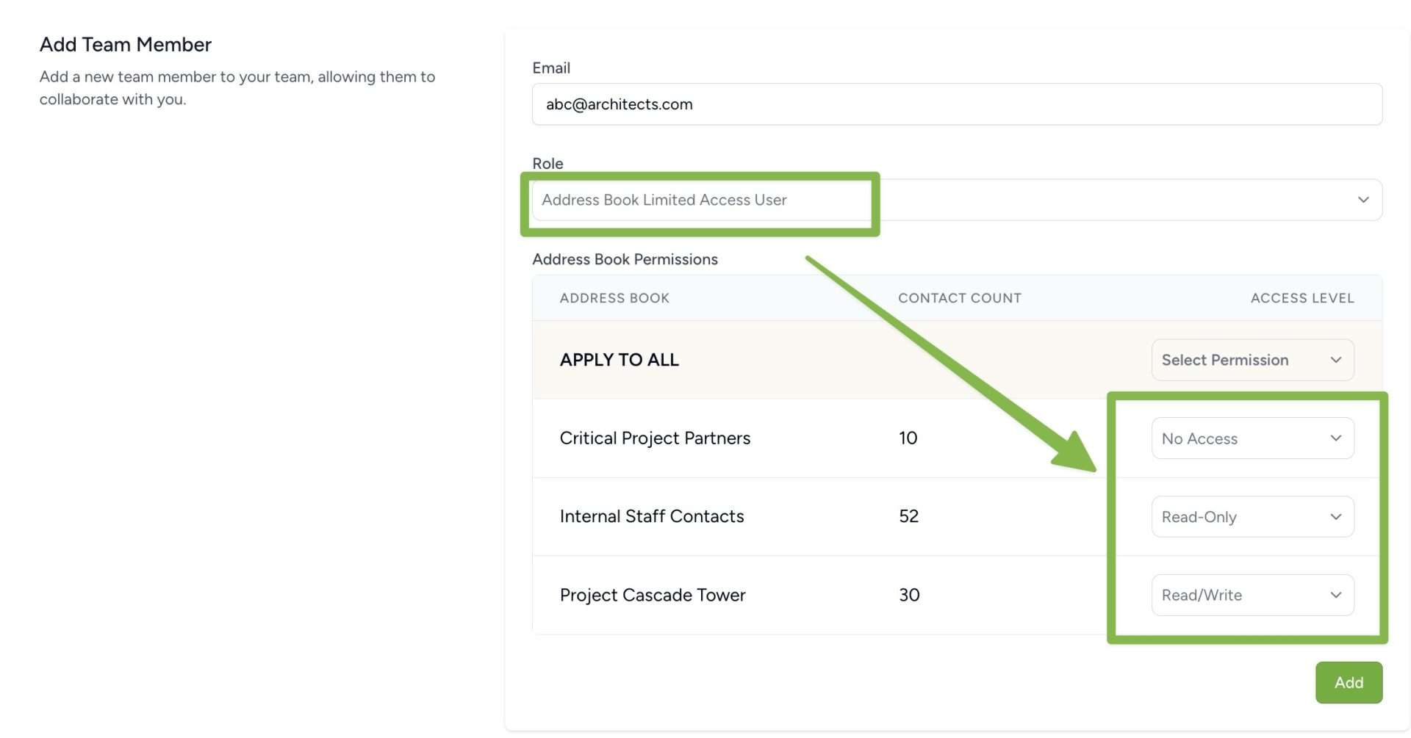Click the APPLY TO ALL label
This screenshot has height=738, width=1411.
[x=619, y=360]
